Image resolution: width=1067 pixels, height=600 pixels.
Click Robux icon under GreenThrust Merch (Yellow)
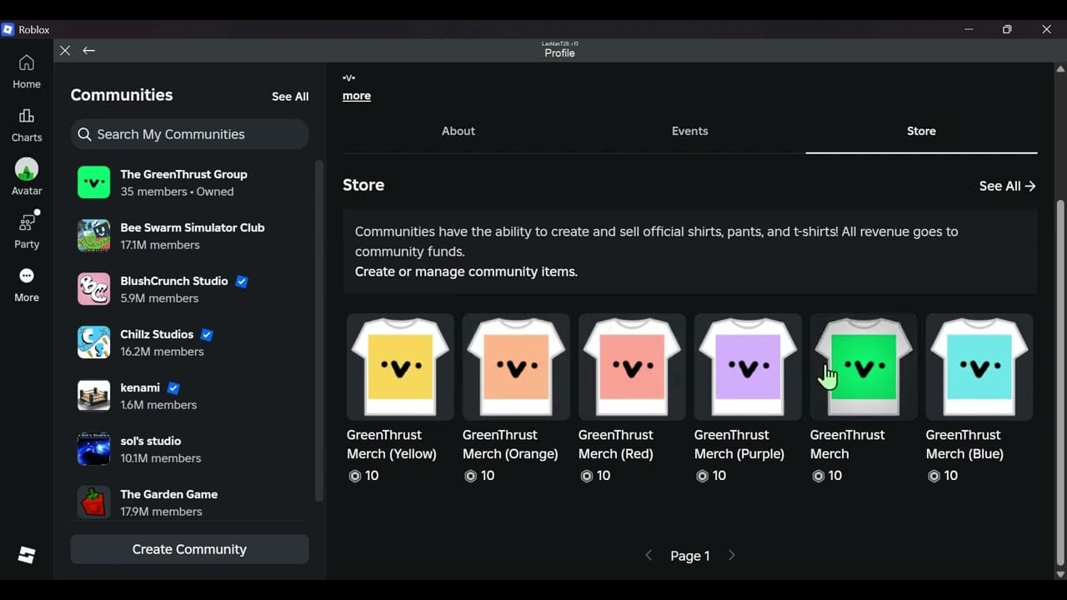[354, 476]
